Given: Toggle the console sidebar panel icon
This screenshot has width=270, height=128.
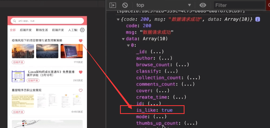Looking at the screenshot, I should point(113,5).
